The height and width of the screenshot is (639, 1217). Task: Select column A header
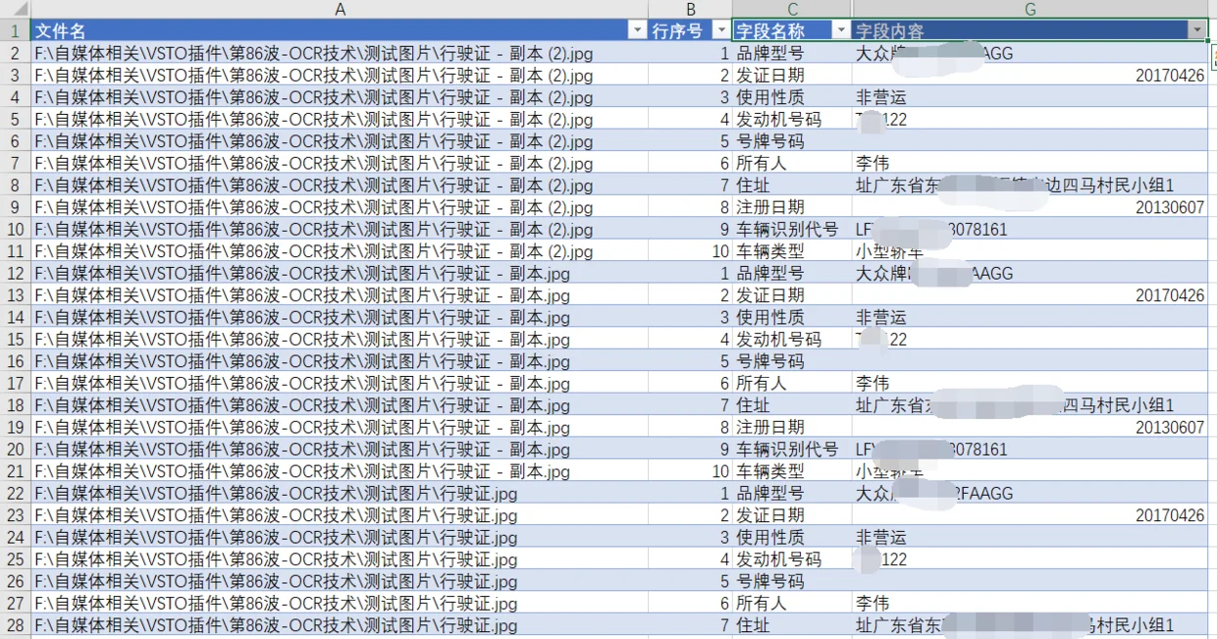[340, 9]
